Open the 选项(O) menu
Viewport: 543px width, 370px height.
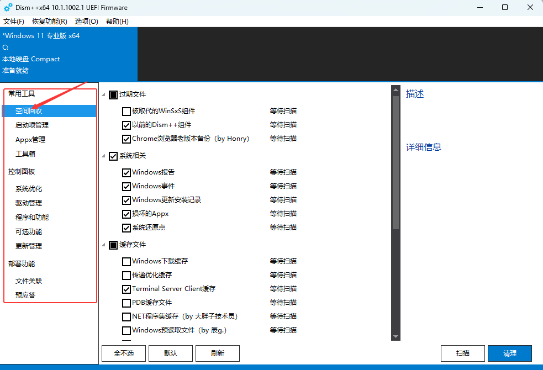coord(87,22)
